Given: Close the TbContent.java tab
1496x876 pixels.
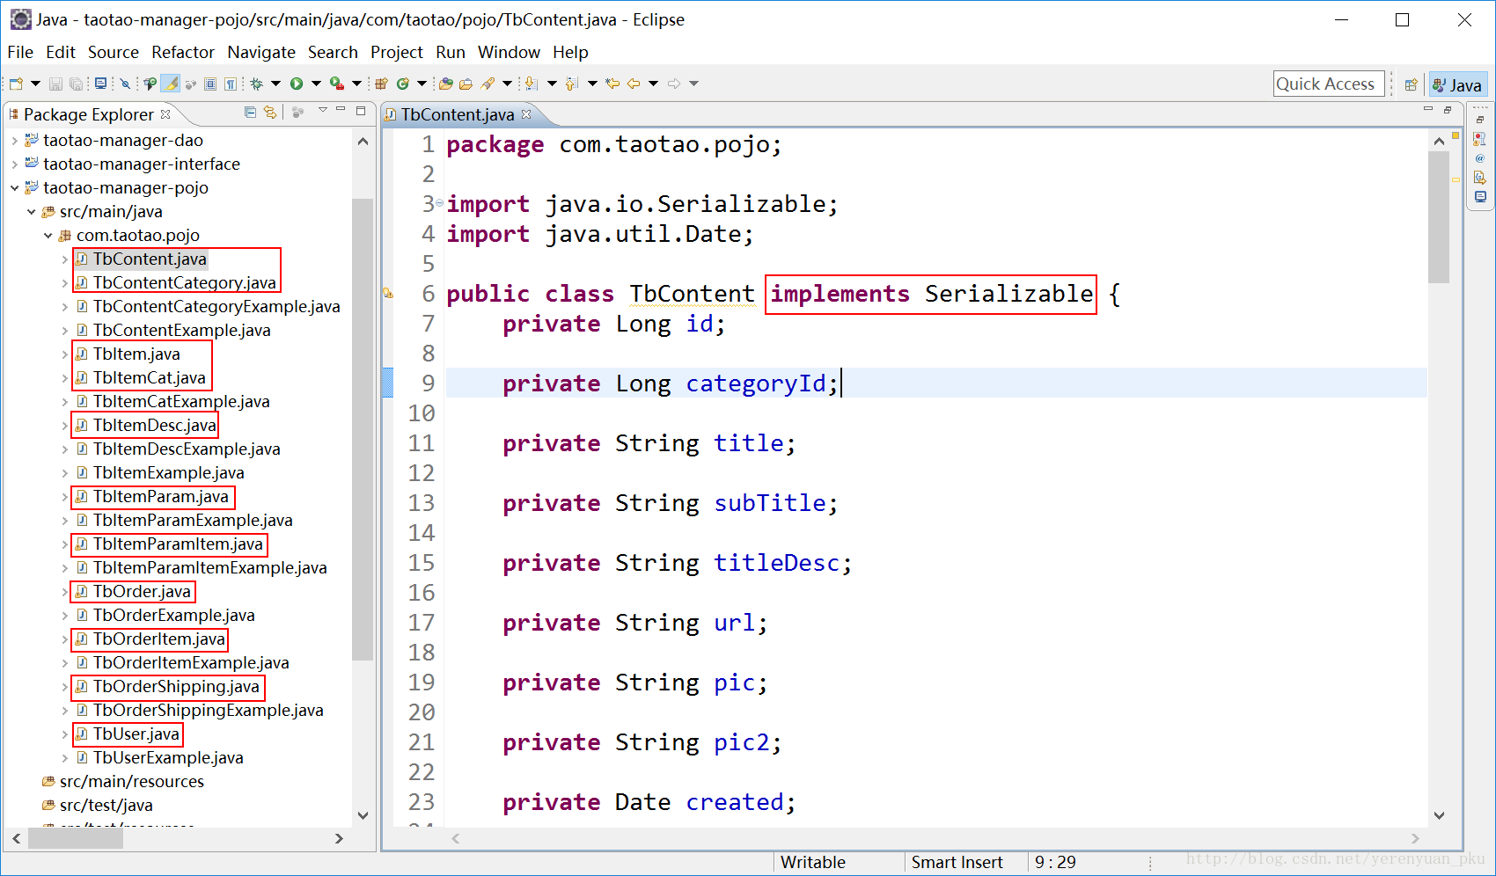Looking at the screenshot, I should click(526, 114).
